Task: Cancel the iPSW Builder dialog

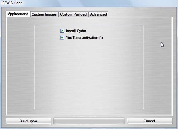Action: coord(150,121)
